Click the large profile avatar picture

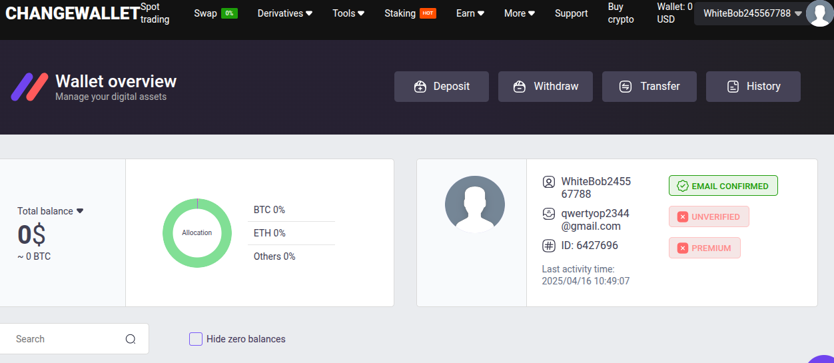[x=475, y=204]
